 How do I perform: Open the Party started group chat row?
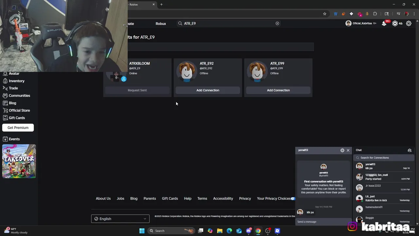(384, 177)
